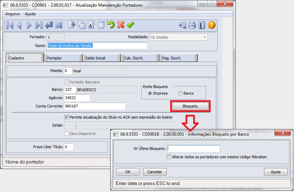Toggle the Portador Bancário checkbox

(x=66, y=82)
